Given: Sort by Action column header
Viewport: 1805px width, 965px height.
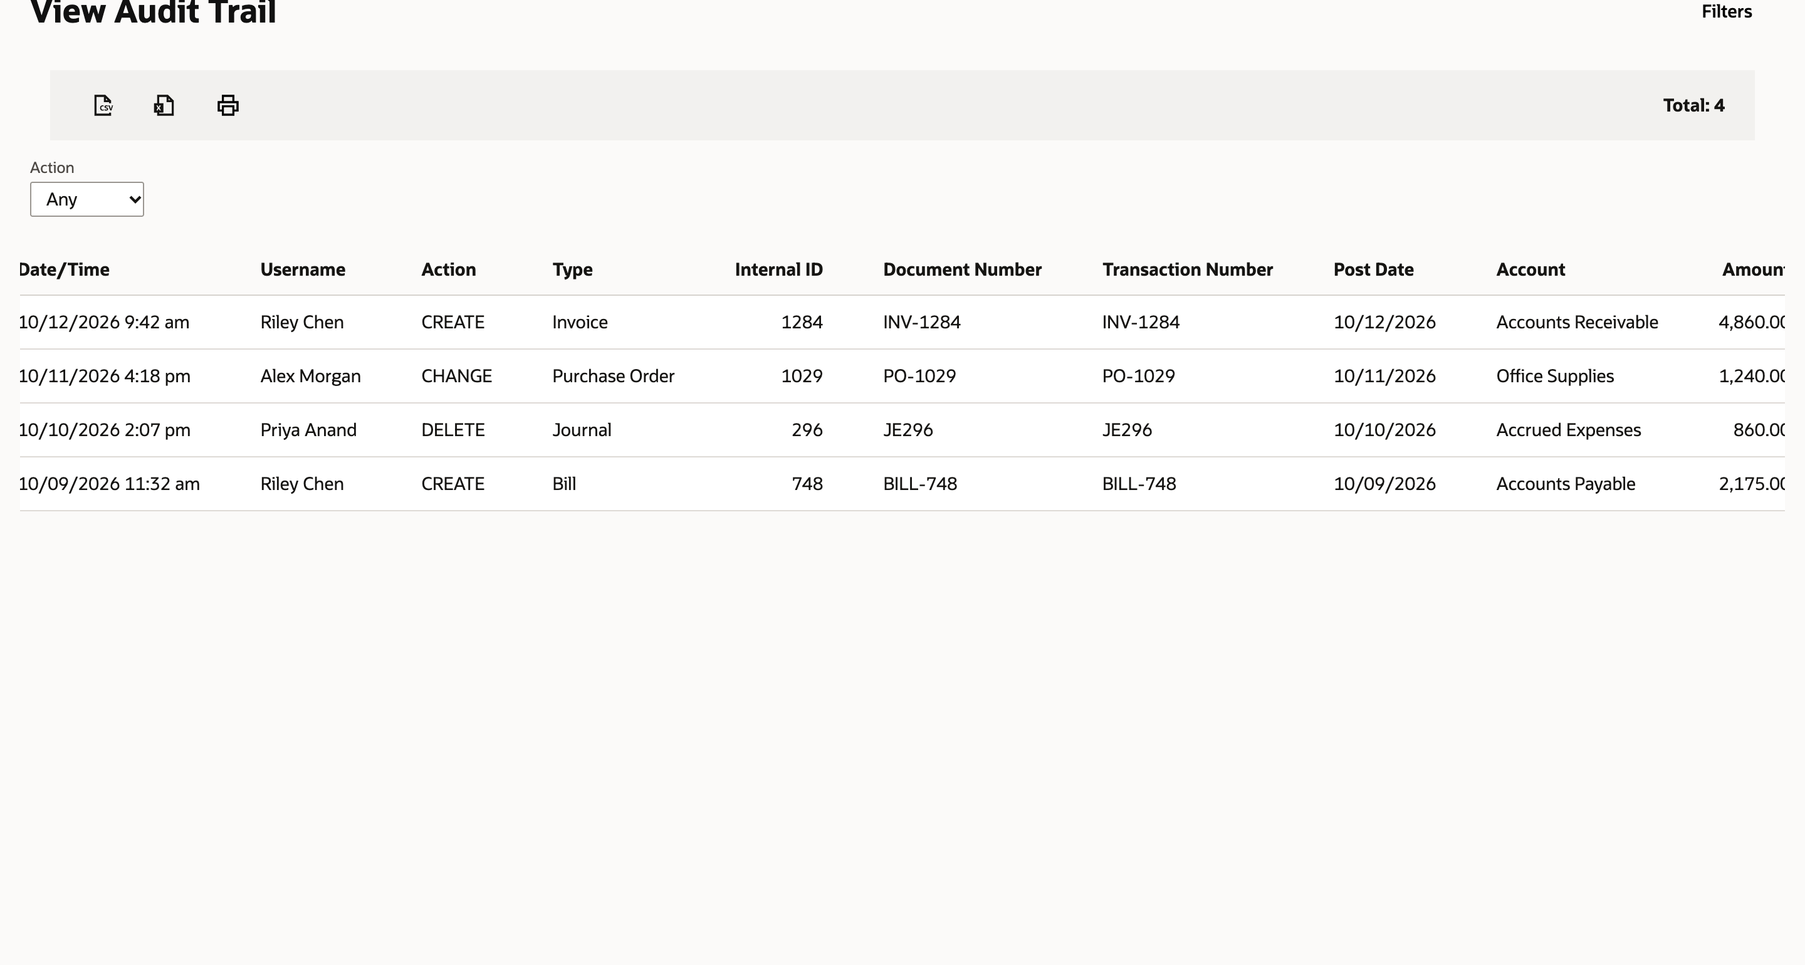Looking at the screenshot, I should coord(449,270).
